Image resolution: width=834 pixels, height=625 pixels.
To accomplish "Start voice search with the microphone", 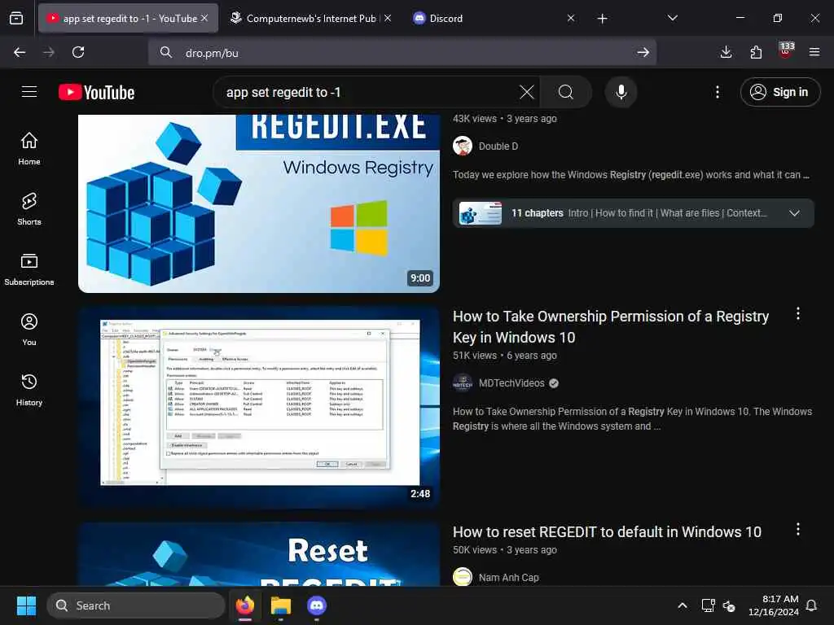I will pos(621,92).
